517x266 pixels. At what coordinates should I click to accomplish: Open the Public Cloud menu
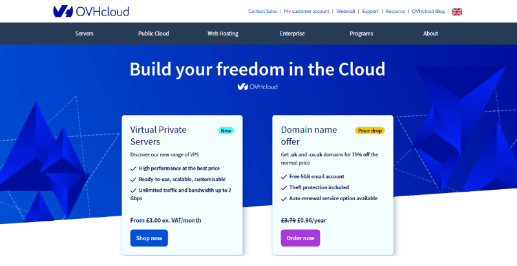tap(153, 34)
